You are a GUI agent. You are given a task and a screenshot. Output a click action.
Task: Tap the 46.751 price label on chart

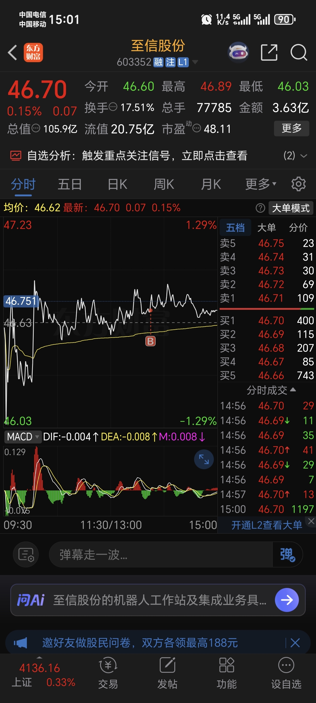click(x=21, y=301)
